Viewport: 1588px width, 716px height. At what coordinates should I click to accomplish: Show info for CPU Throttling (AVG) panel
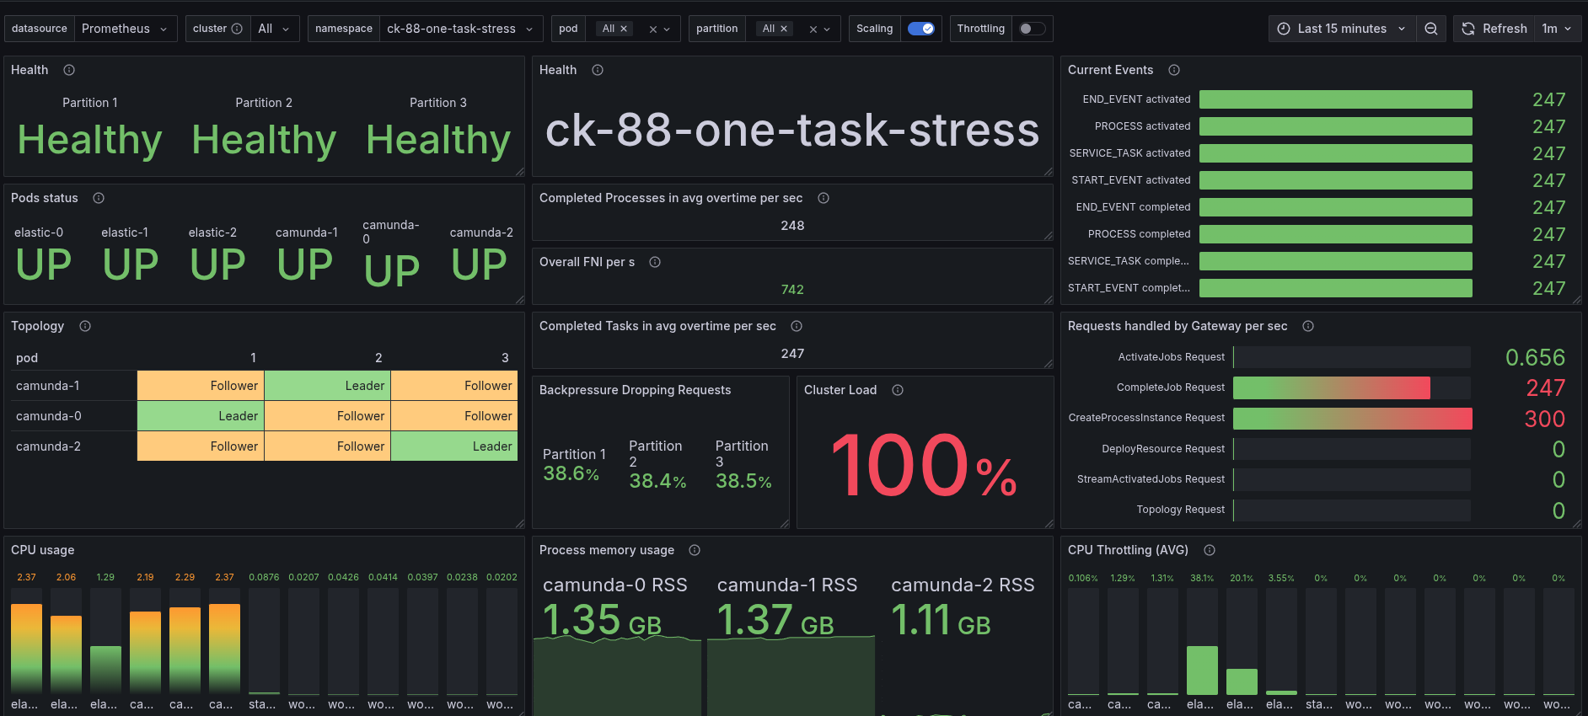pyautogui.click(x=1210, y=550)
